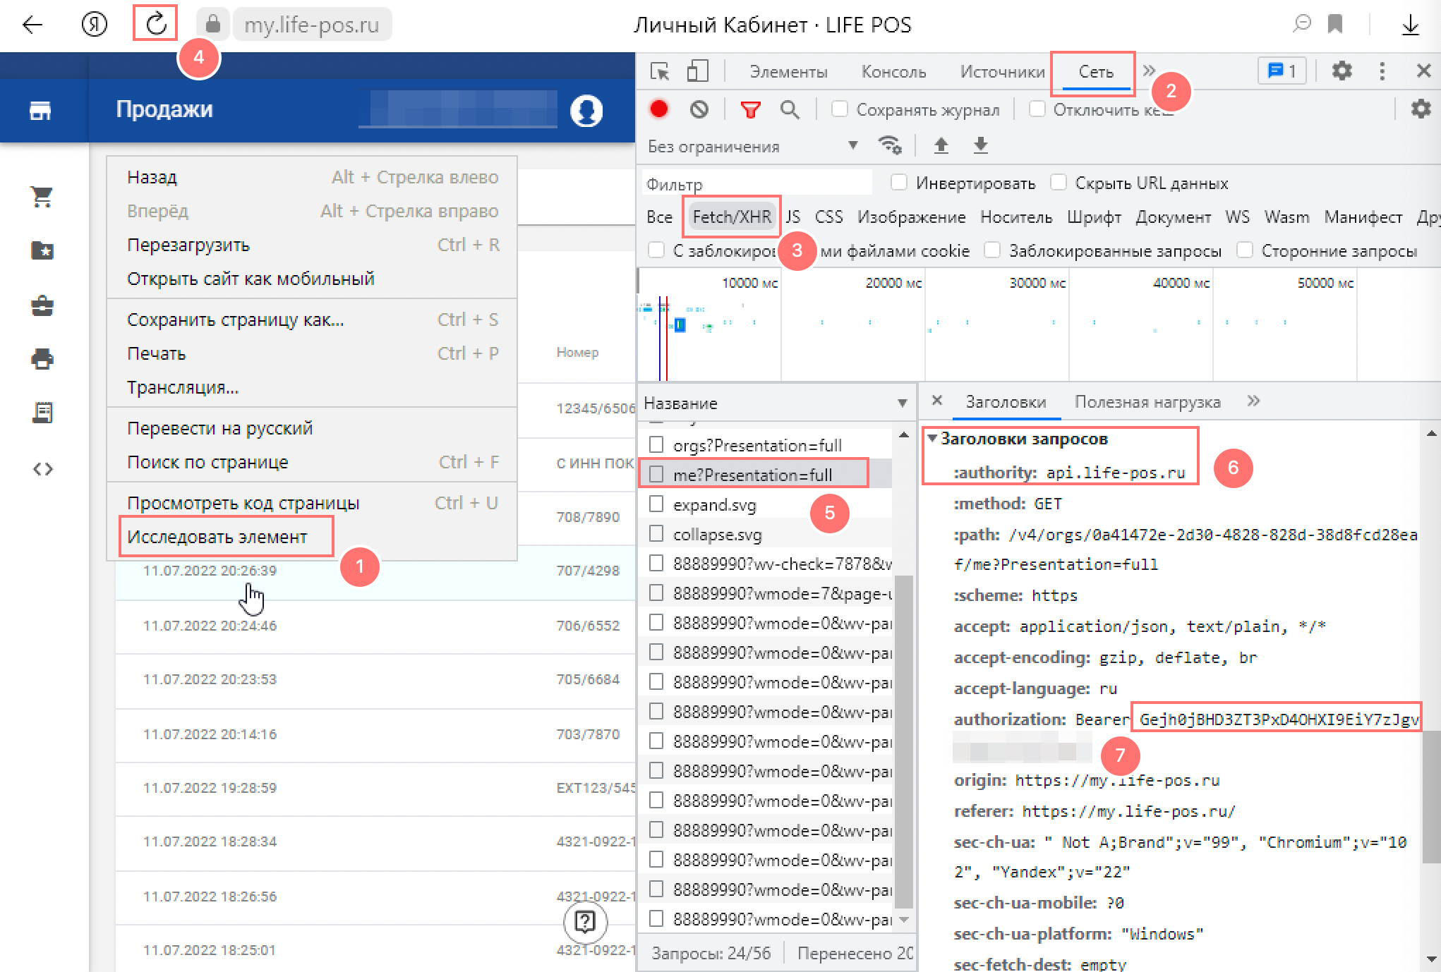The height and width of the screenshot is (972, 1441).
Task: Click the shopping cart icon in the sidebar
Action: pyautogui.click(x=42, y=197)
